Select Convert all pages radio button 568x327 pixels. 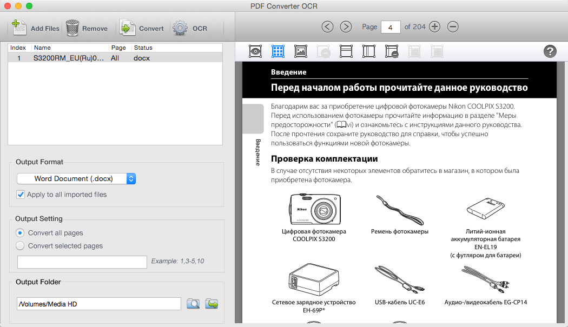[x=21, y=233]
